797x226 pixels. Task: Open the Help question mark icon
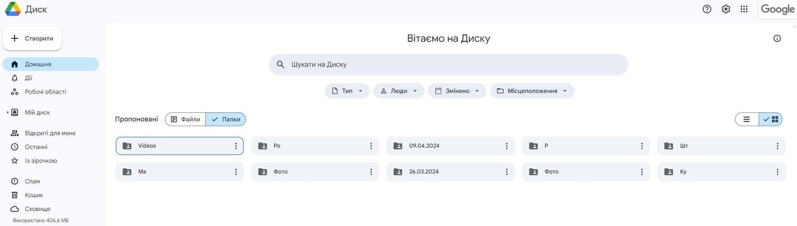click(707, 9)
